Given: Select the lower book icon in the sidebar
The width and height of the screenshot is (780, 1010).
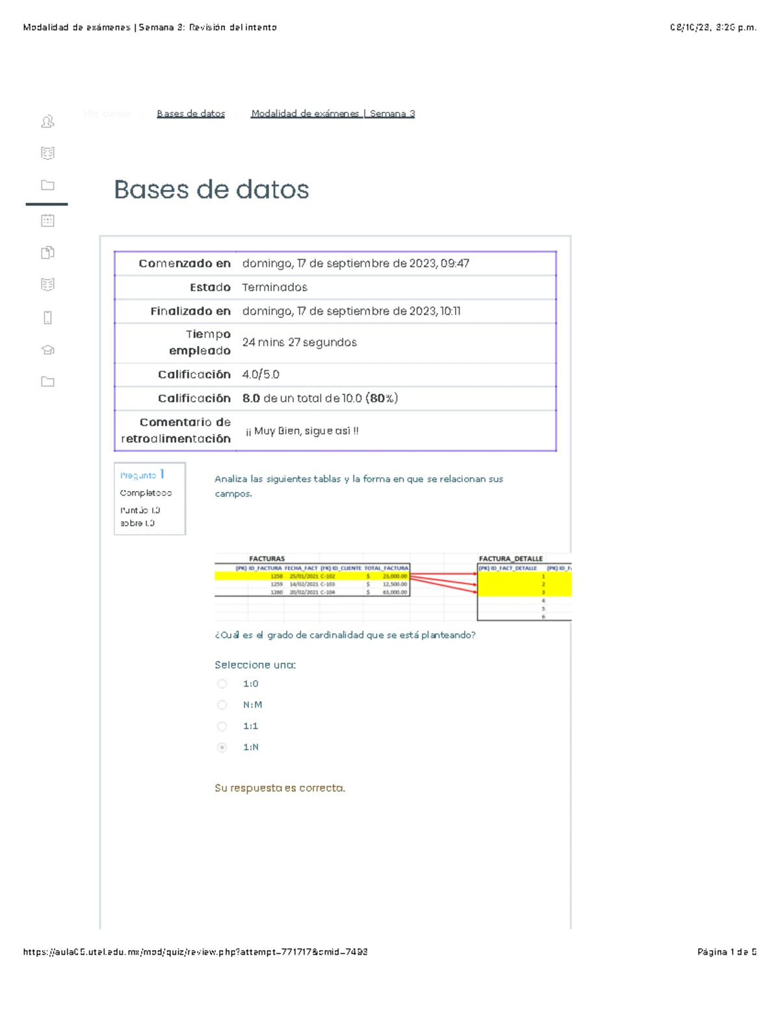Looking at the screenshot, I should [49, 286].
